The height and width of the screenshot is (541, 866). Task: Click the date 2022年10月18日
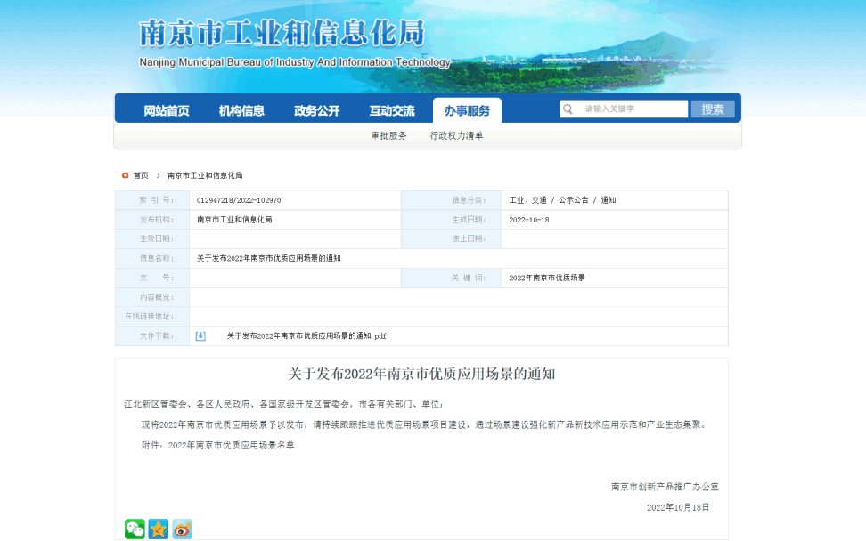click(x=678, y=507)
